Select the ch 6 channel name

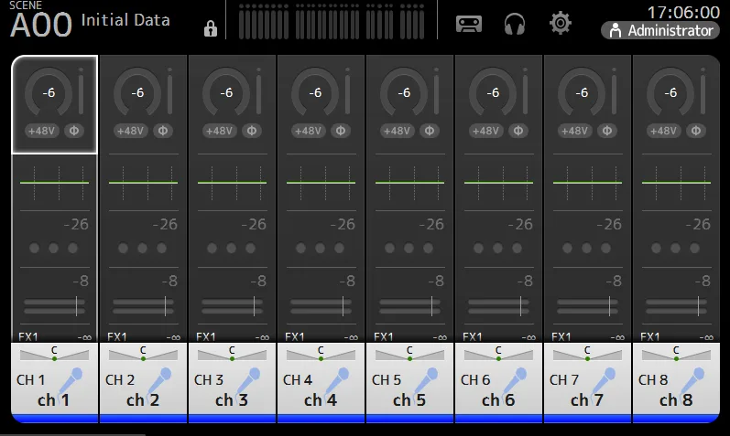498,400
